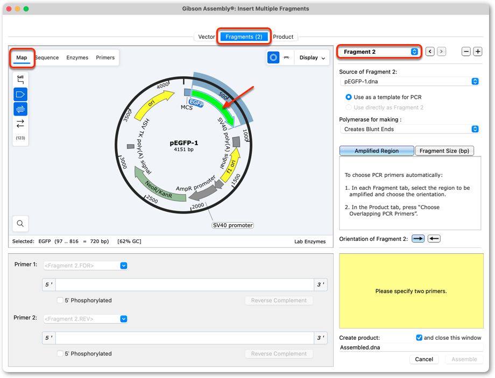Viewport: 495px width, 378px height.
Task: Open the Fragment 2 selector dropdown
Action: pos(379,52)
